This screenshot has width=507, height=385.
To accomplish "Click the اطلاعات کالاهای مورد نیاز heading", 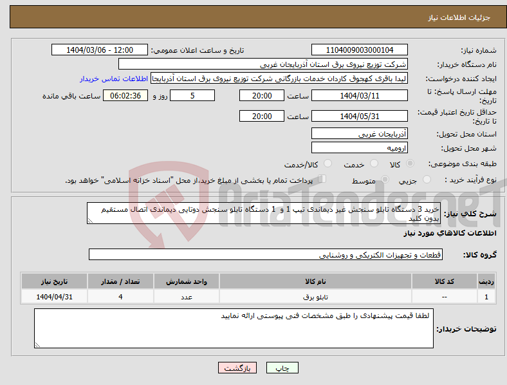I will [x=450, y=233].
